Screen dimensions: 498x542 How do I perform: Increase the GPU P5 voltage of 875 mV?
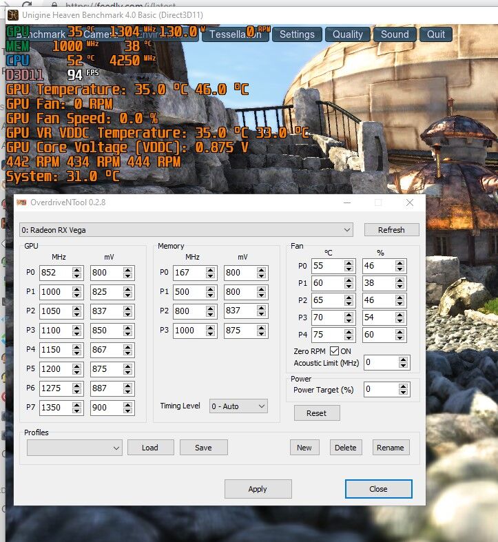(127, 366)
